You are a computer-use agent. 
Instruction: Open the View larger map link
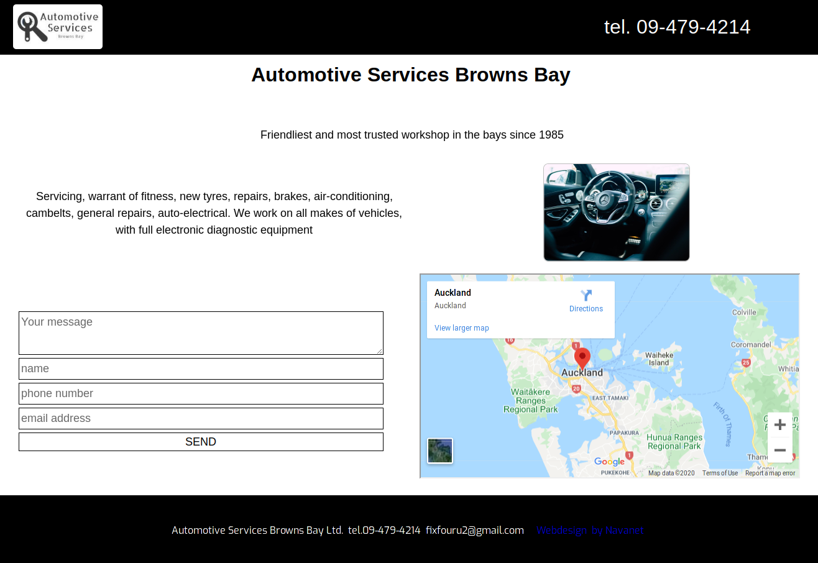[461, 327]
